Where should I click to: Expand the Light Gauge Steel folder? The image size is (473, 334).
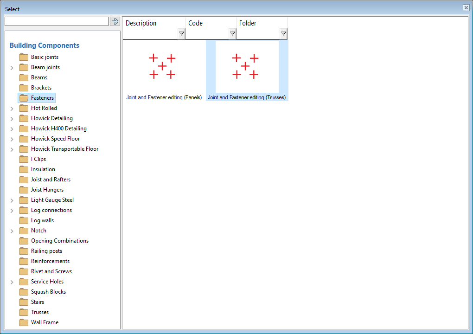pos(12,200)
